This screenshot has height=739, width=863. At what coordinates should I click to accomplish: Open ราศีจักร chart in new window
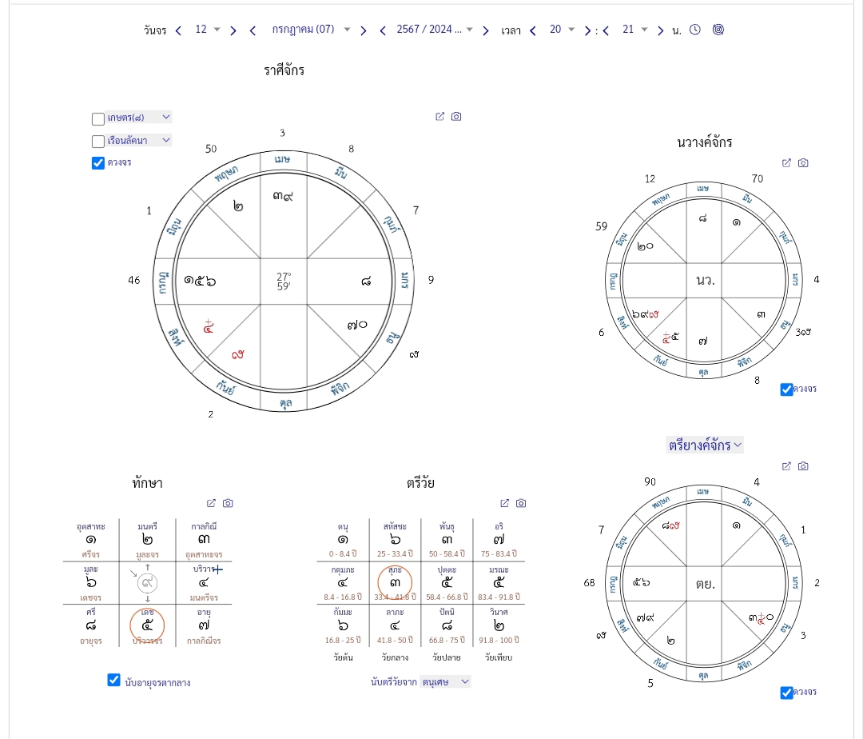tap(439, 116)
